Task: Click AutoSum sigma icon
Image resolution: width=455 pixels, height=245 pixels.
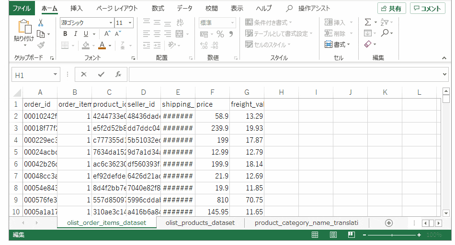Action: click(368, 22)
